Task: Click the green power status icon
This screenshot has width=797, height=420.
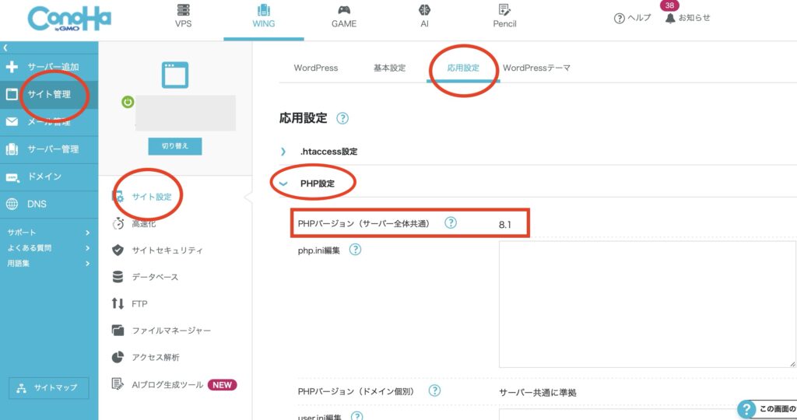Action: pos(128,102)
